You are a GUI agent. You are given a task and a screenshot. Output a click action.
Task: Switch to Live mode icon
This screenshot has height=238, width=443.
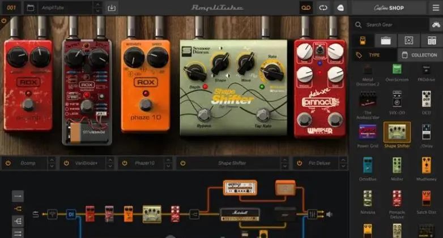[340, 7]
